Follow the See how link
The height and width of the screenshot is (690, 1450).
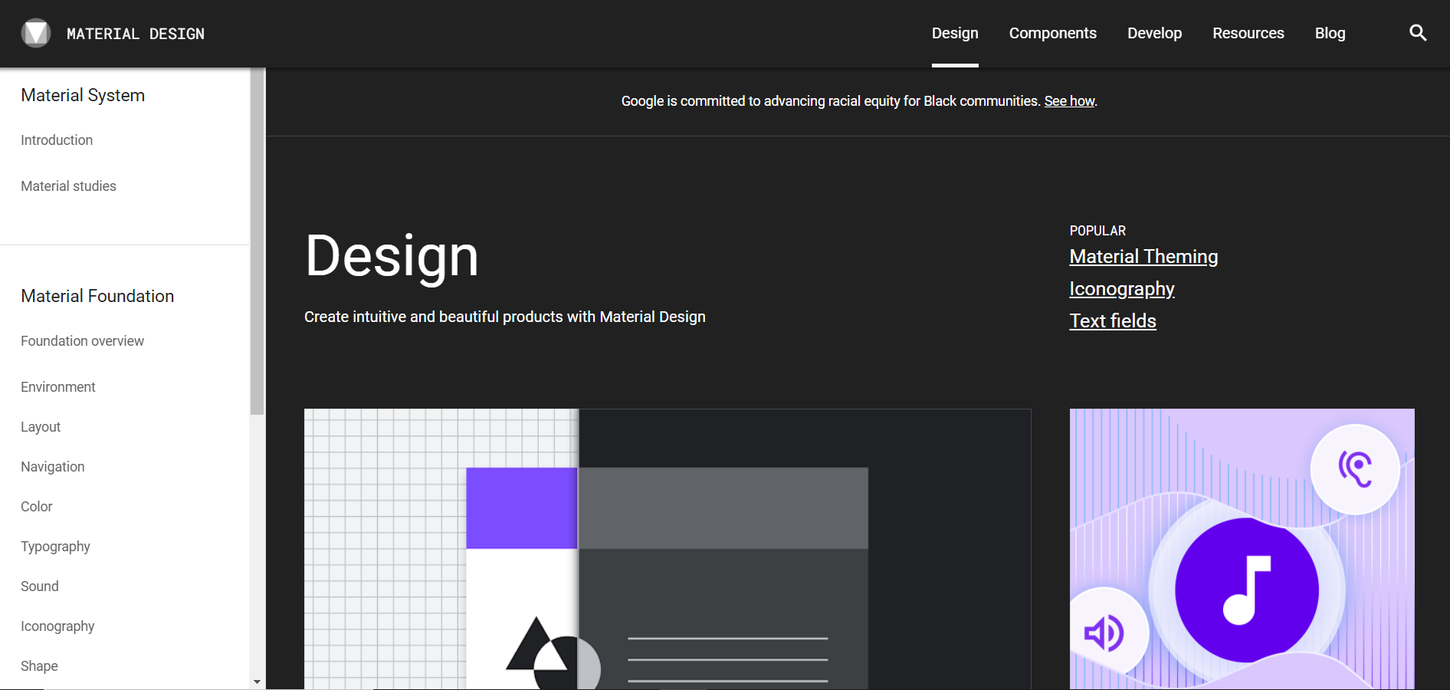coord(1069,101)
